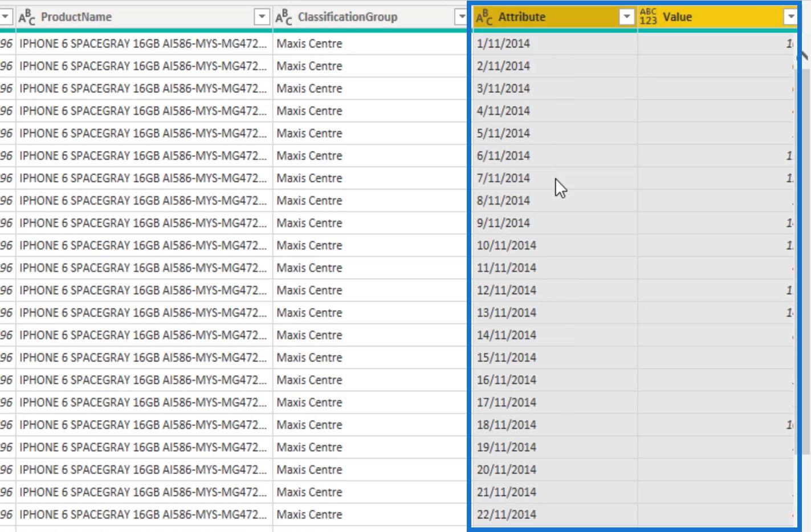Viewport: 811px width, 532px height.
Task: Select the ClassificationGroup column header
Action: coord(370,17)
